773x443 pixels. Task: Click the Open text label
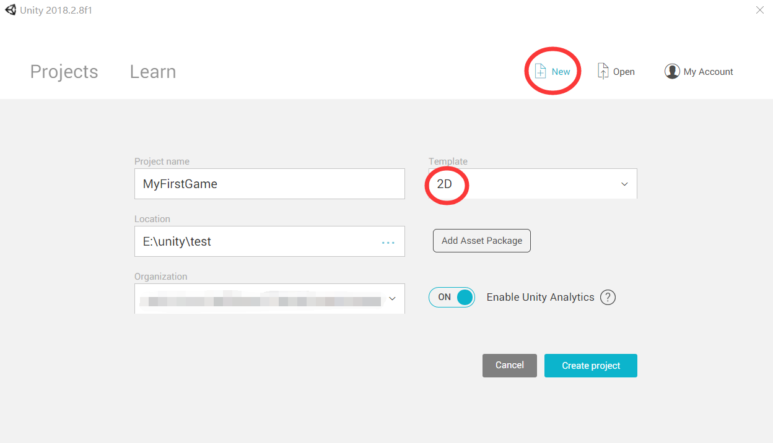[x=624, y=72]
